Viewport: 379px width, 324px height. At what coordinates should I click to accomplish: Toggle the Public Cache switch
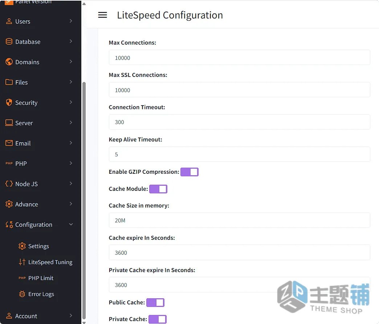coord(155,303)
